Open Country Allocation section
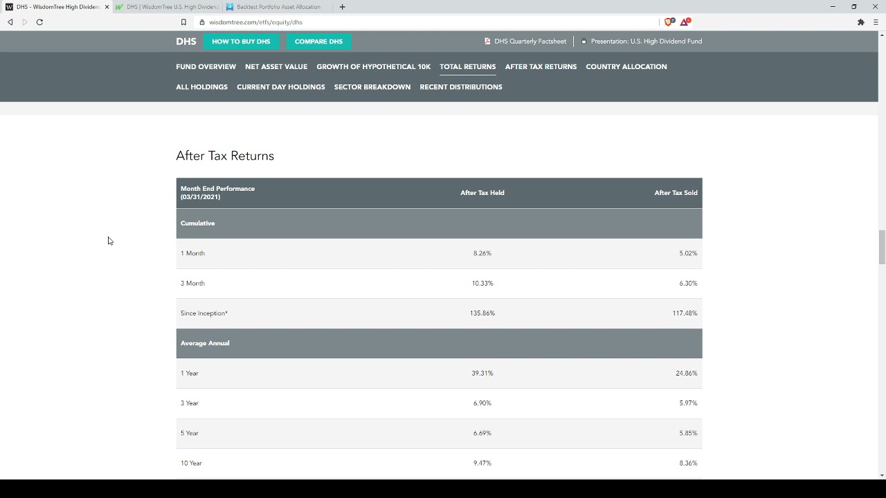The height and width of the screenshot is (498, 886). [626, 67]
